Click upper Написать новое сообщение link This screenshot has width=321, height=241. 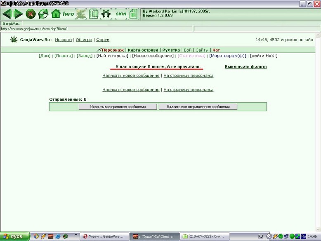click(131, 76)
